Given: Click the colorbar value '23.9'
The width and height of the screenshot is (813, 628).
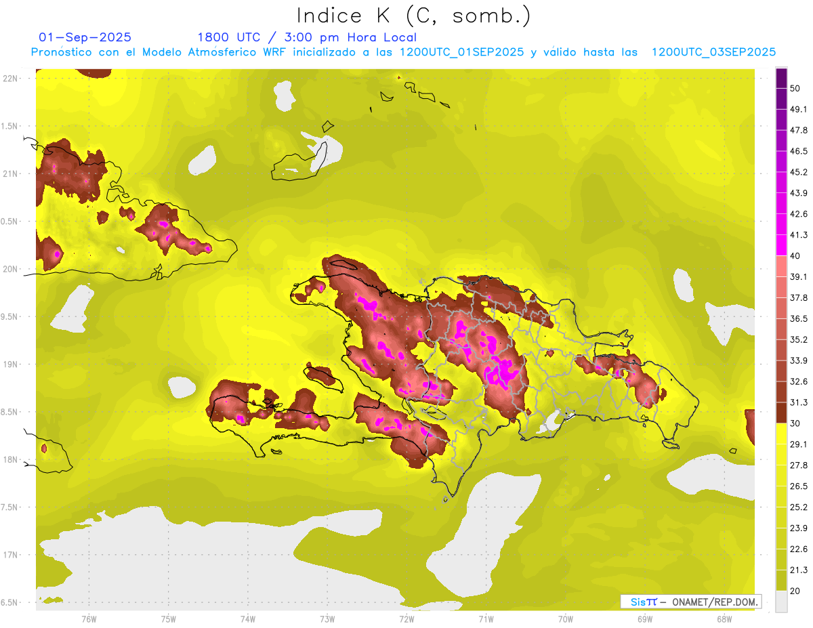Looking at the screenshot, I should [x=799, y=528].
